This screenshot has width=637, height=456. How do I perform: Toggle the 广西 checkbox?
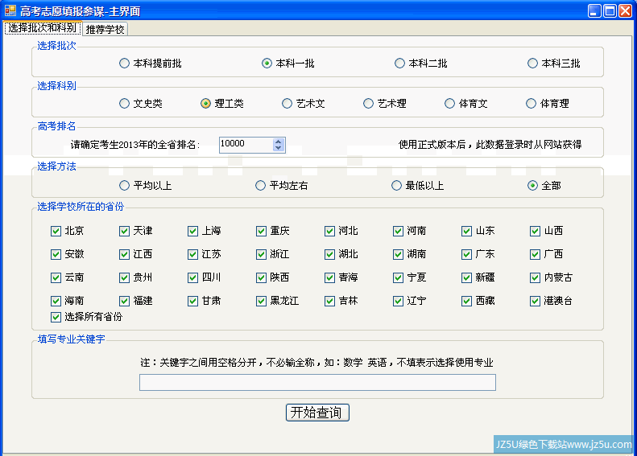[535, 254]
